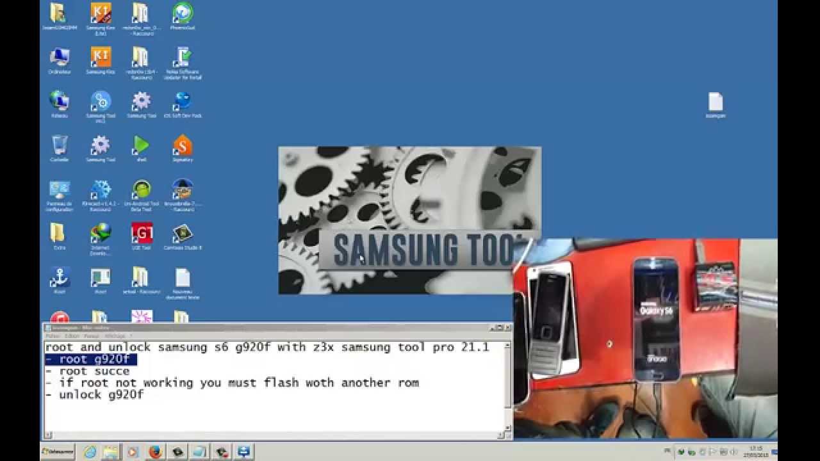Open the Ordinateur desktop icon
The height and width of the screenshot is (461, 820).
click(60, 60)
